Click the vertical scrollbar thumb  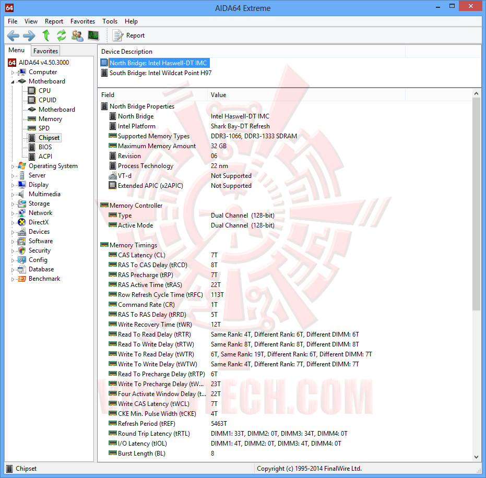tap(477, 204)
